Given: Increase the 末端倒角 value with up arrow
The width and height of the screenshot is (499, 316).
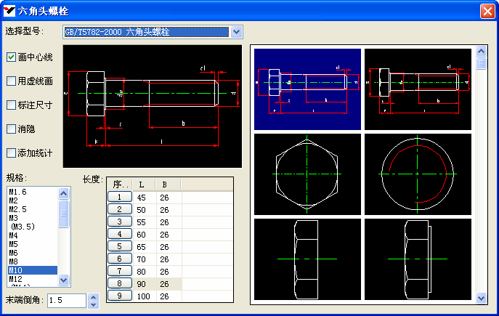Looking at the screenshot, I should pos(92,296).
